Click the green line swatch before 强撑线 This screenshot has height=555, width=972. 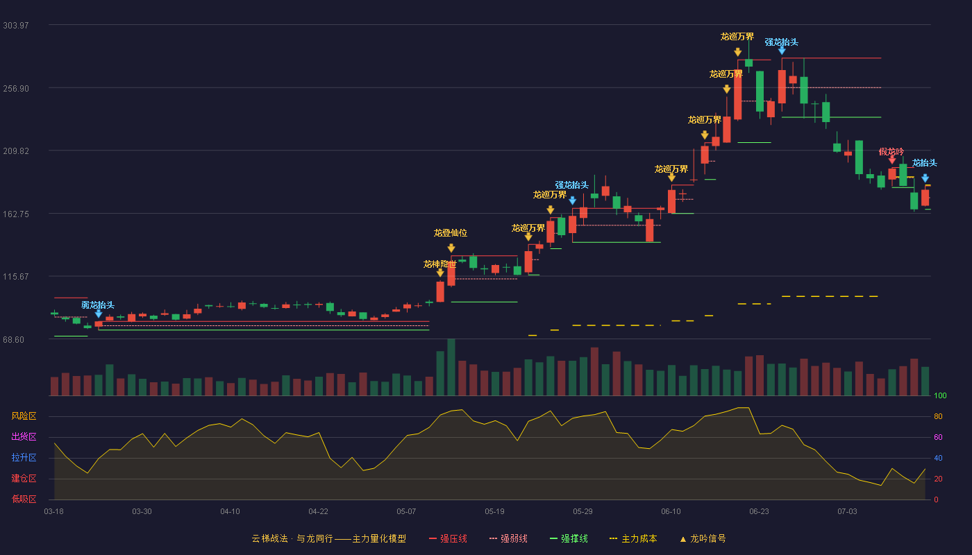[553, 538]
